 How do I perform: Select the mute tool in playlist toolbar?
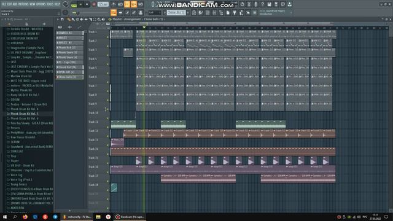pyautogui.click(x=82, y=19)
